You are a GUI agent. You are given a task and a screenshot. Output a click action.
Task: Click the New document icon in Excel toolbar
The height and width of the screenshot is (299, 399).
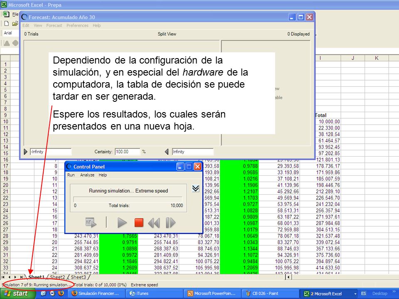click(x=7, y=23)
